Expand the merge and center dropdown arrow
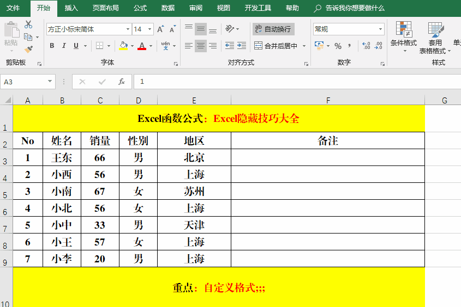 coord(304,46)
